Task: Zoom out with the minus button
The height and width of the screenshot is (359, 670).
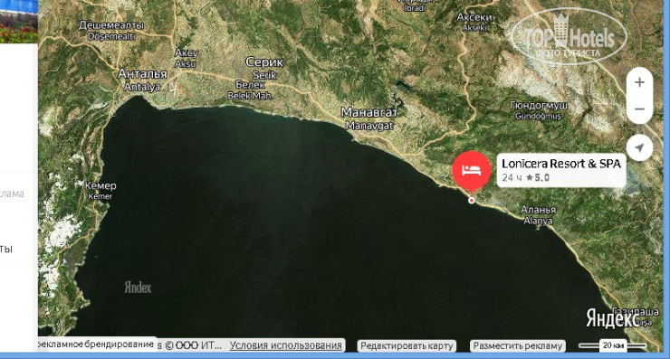Action: [x=639, y=109]
